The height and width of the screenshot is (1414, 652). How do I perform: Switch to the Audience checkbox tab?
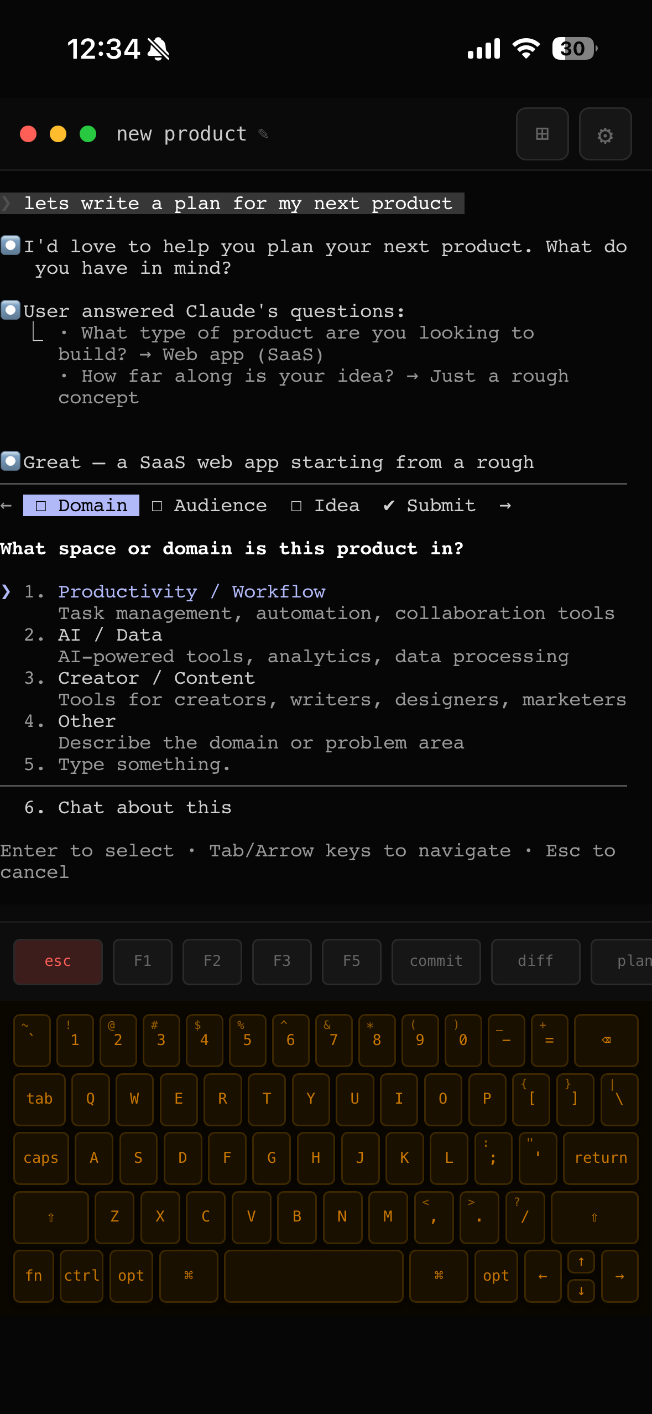point(210,505)
